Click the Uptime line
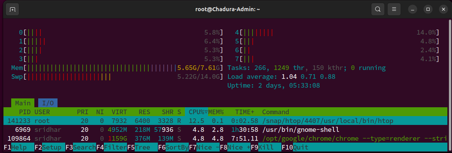The height and width of the screenshot is (153, 452). point(274,86)
